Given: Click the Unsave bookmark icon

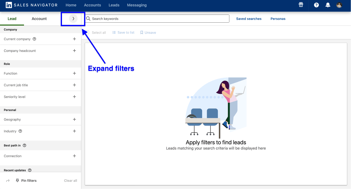Looking at the screenshot, I should point(142,32).
